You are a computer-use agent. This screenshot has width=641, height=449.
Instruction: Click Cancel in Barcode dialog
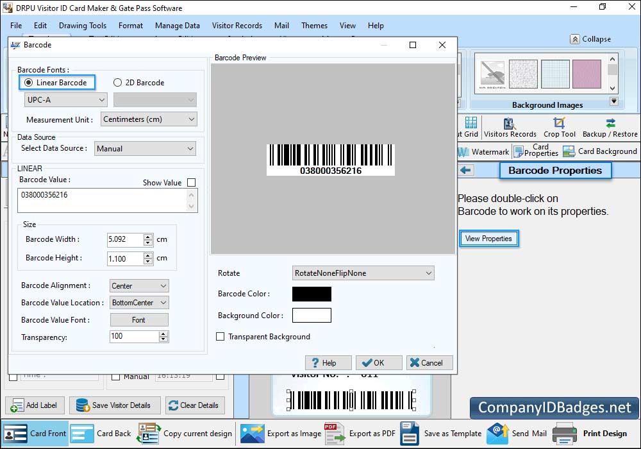[x=429, y=362]
